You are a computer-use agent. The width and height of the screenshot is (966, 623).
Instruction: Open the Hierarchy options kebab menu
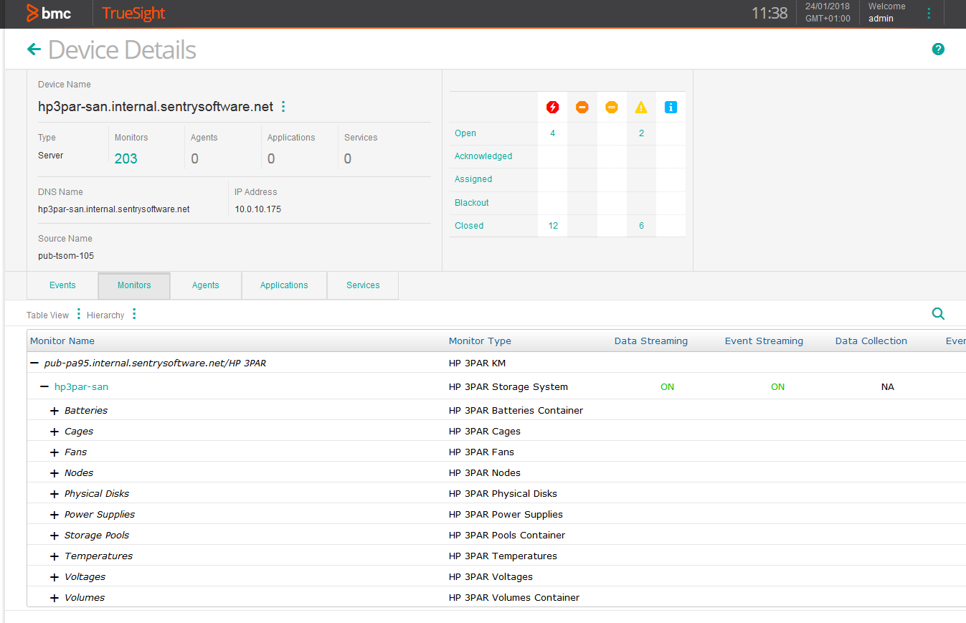134,314
